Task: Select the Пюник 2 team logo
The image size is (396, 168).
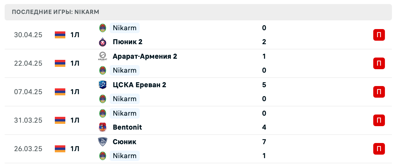Action: point(103,42)
